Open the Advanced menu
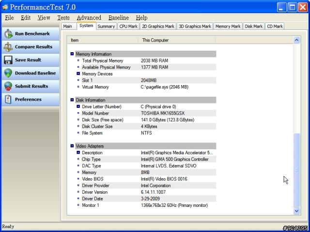 (89, 18)
